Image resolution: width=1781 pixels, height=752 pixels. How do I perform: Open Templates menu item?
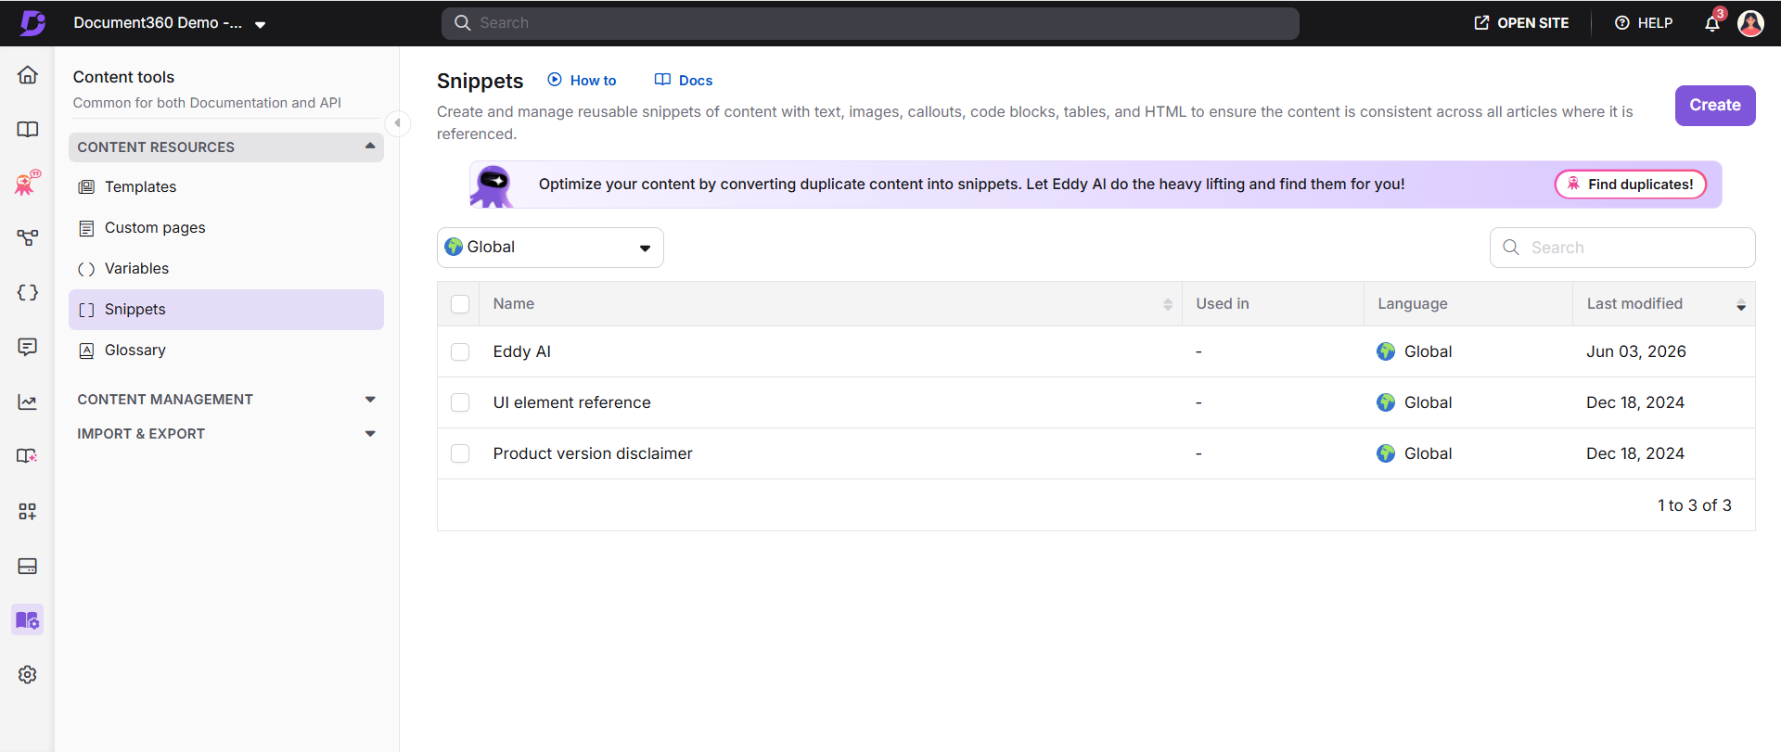(226, 187)
